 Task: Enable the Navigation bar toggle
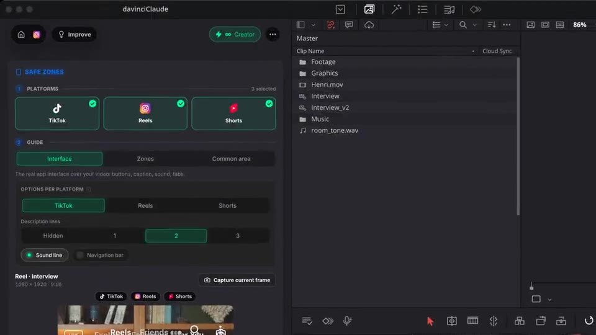point(101,255)
